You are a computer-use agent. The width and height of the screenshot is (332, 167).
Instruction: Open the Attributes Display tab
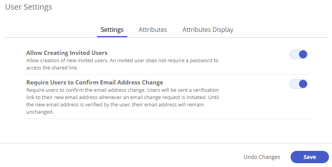(207, 30)
